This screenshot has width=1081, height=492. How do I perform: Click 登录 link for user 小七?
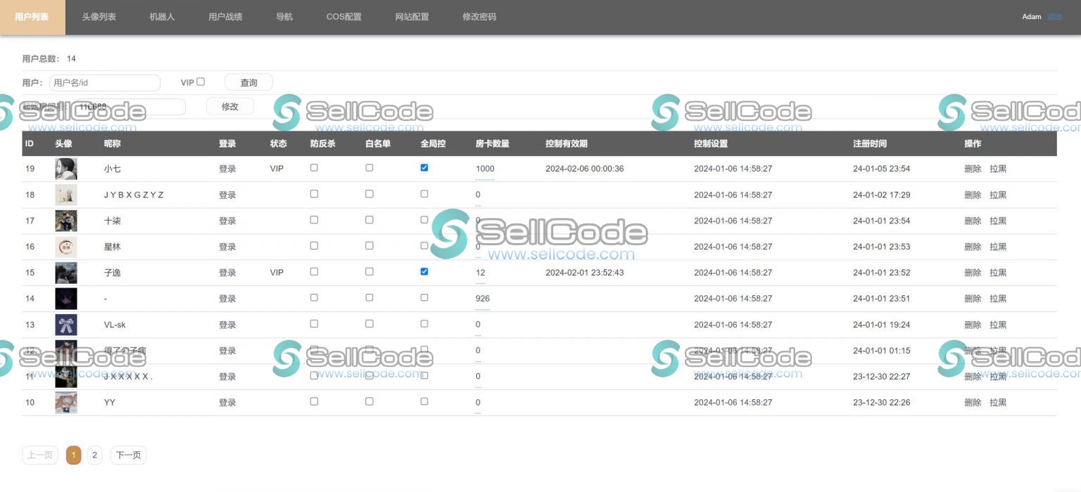click(227, 169)
